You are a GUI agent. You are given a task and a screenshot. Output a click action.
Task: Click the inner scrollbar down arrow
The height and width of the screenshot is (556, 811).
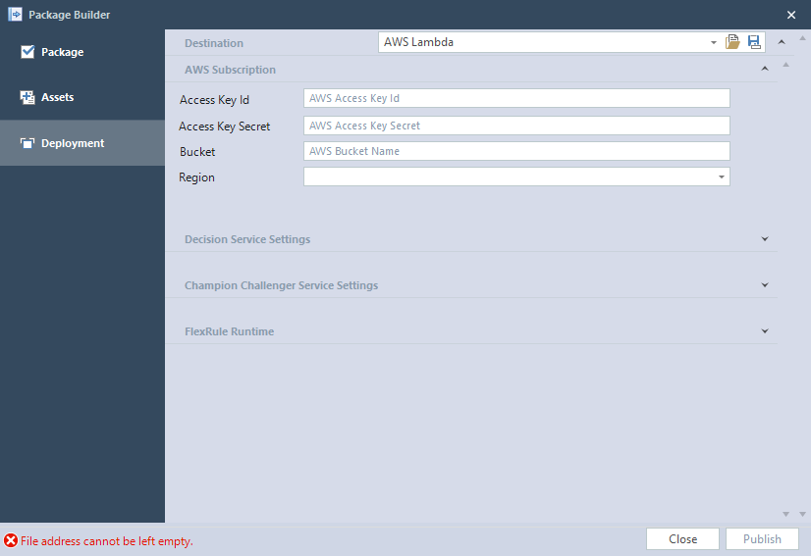click(785, 514)
